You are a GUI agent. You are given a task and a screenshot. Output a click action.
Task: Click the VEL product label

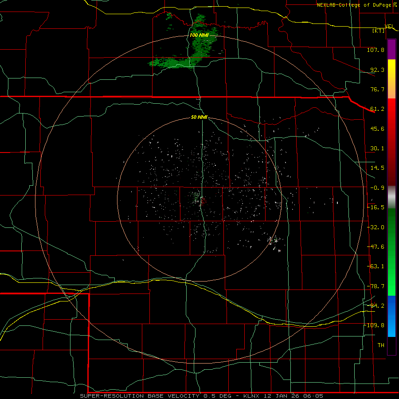[x=389, y=26]
